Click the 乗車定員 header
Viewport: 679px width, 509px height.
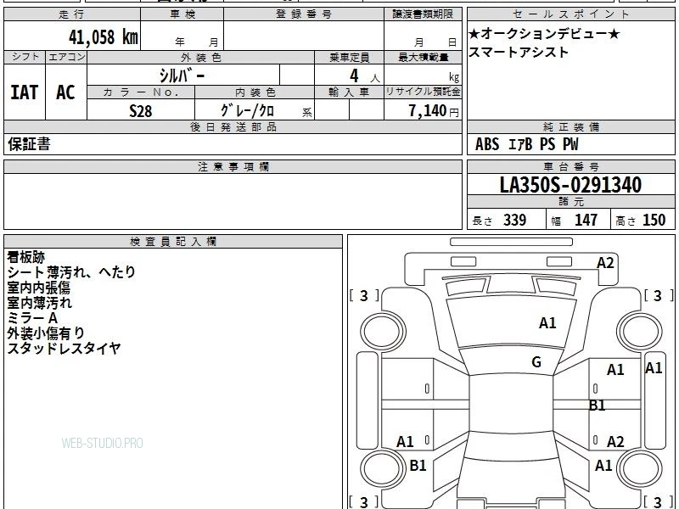pos(349,58)
